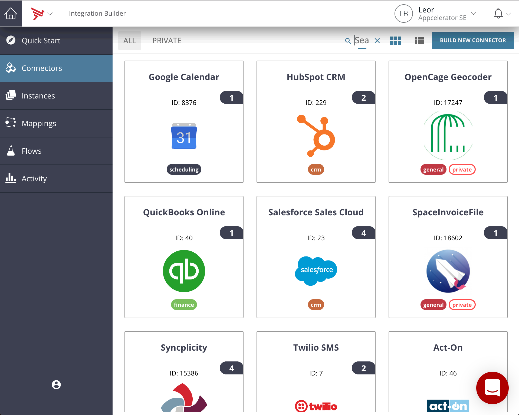
Task: Switch to the PRIVATE tab
Action: click(x=167, y=41)
